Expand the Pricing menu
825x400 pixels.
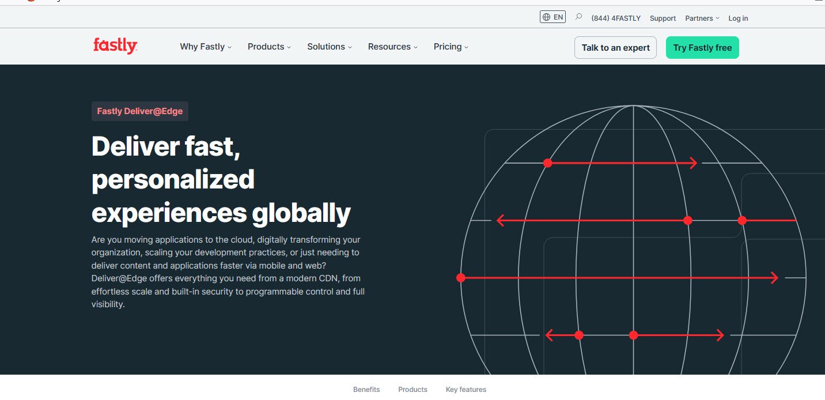(451, 47)
